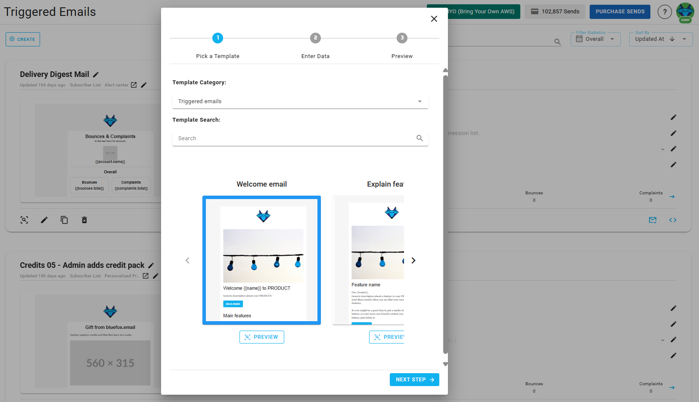This screenshot has width=699, height=402.
Task: Open the user avatar menu
Action: tap(685, 12)
